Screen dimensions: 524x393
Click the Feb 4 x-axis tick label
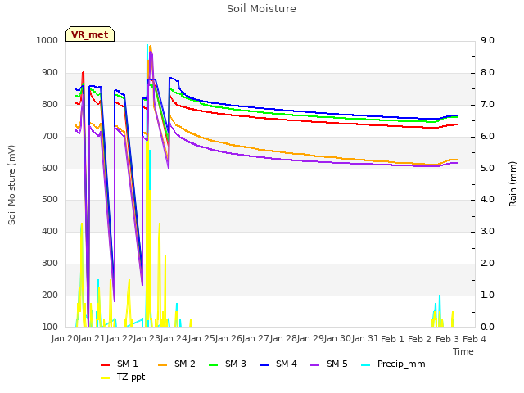(x=474, y=339)
